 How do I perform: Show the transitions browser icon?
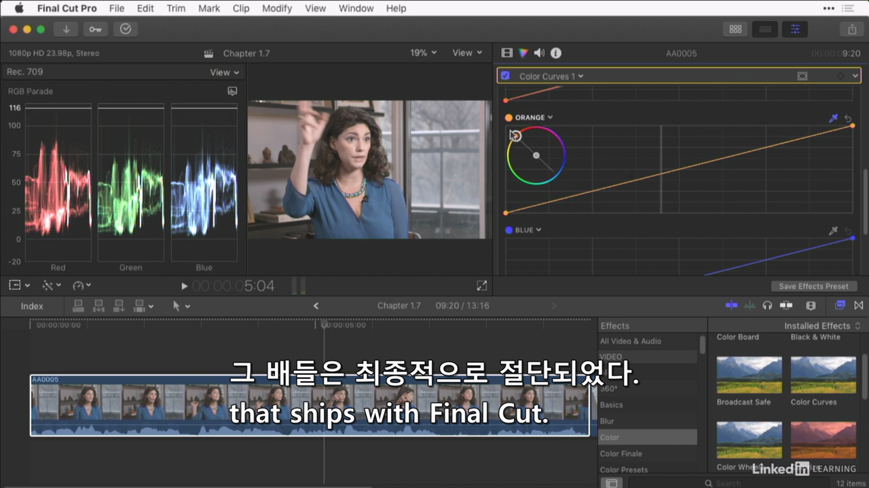click(859, 306)
